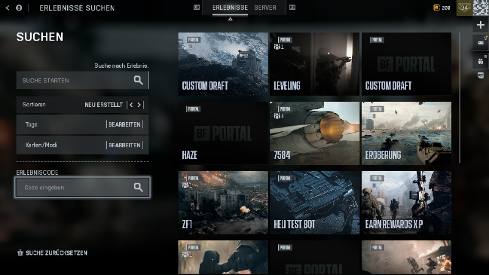Select the Erlebnisse tab
The height and width of the screenshot is (275, 489).
click(x=230, y=8)
